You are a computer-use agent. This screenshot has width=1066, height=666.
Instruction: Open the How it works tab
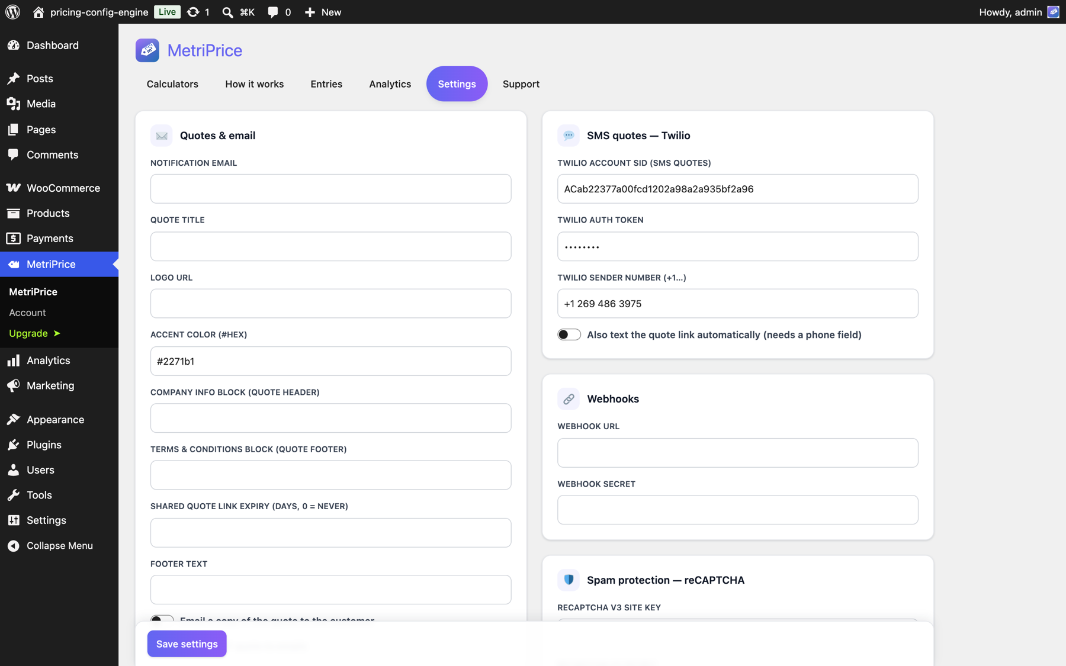[x=255, y=83]
